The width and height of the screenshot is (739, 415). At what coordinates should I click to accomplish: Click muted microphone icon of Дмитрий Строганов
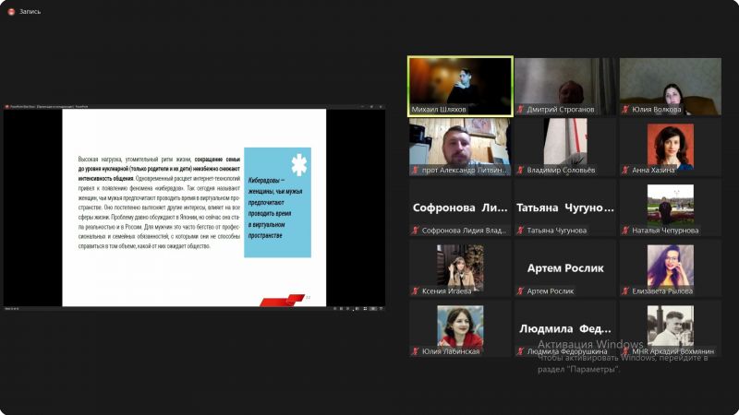point(520,109)
